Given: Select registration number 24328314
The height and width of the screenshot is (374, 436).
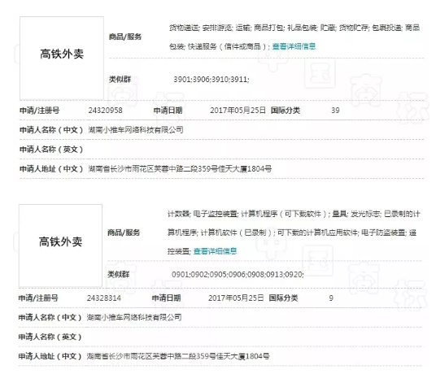Looking at the screenshot, I should pyautogui.click(x=104, y=298).
